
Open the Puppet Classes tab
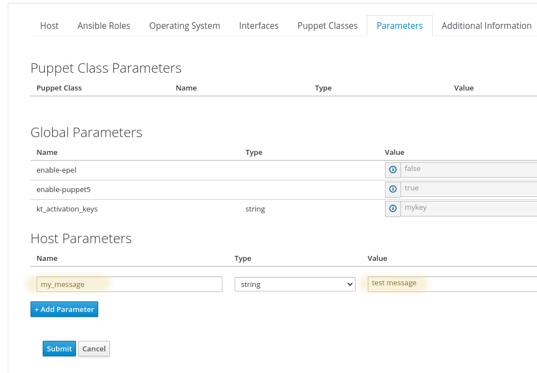click(x=327, y=26)
